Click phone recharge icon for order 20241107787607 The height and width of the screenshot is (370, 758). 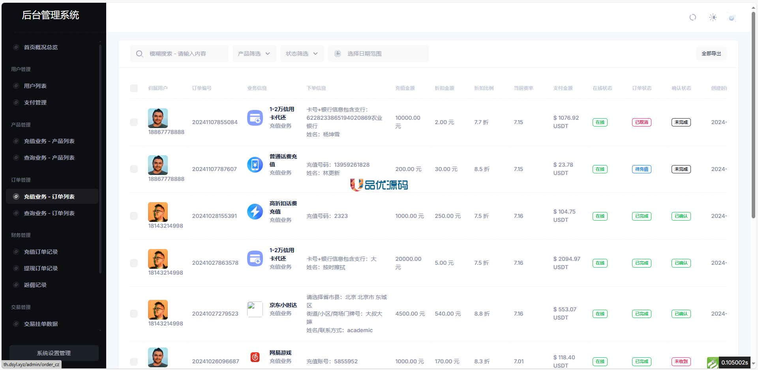[x=255, y=165]
